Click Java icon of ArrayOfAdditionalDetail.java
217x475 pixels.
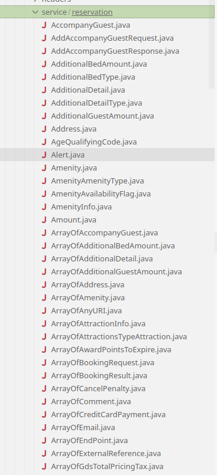pos(44,259)
